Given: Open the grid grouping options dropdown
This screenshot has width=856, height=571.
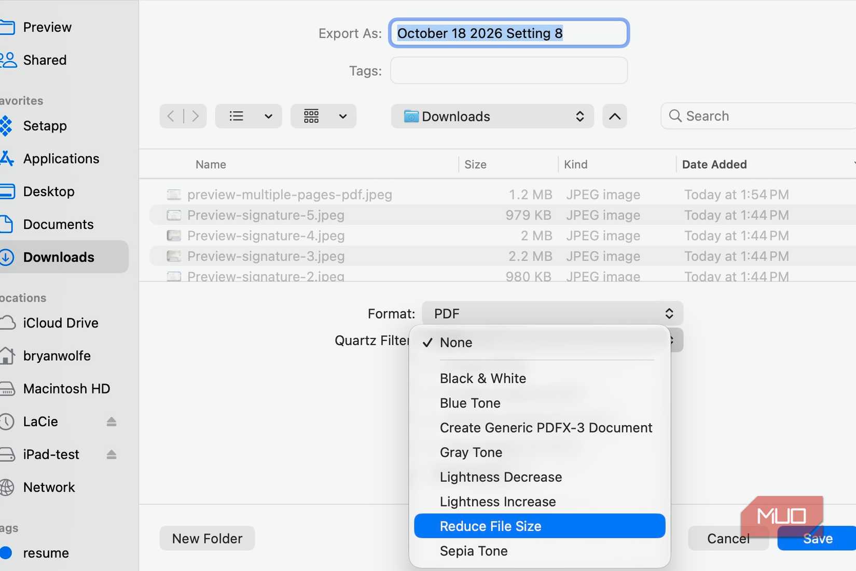Looking at the screenshot, I should coord(323,116).
